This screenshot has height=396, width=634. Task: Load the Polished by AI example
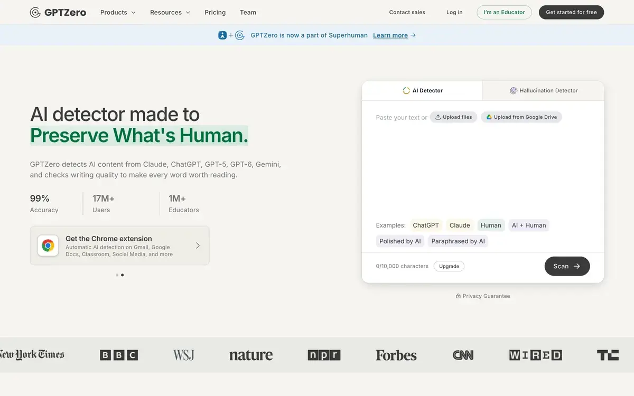400,241
